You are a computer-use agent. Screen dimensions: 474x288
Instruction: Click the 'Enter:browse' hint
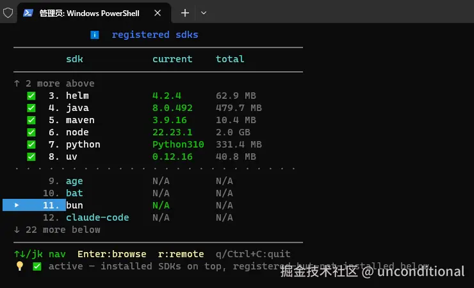(112, 254)
